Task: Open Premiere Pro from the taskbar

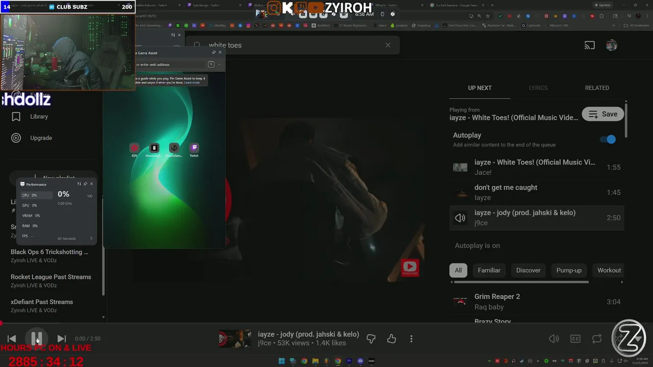Action: (x=349, y=361)
